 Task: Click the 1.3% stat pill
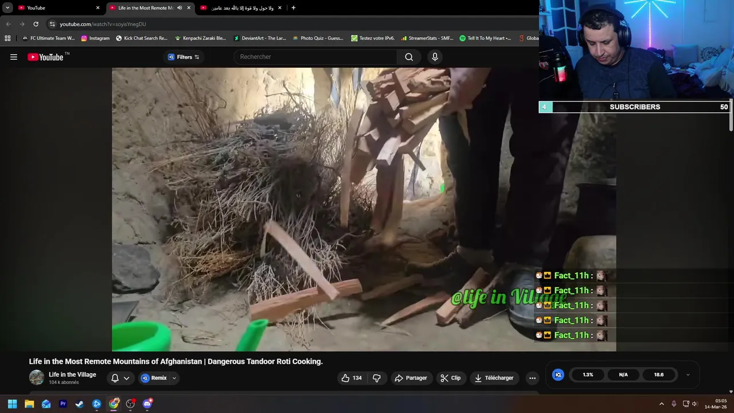coord(588,375)
